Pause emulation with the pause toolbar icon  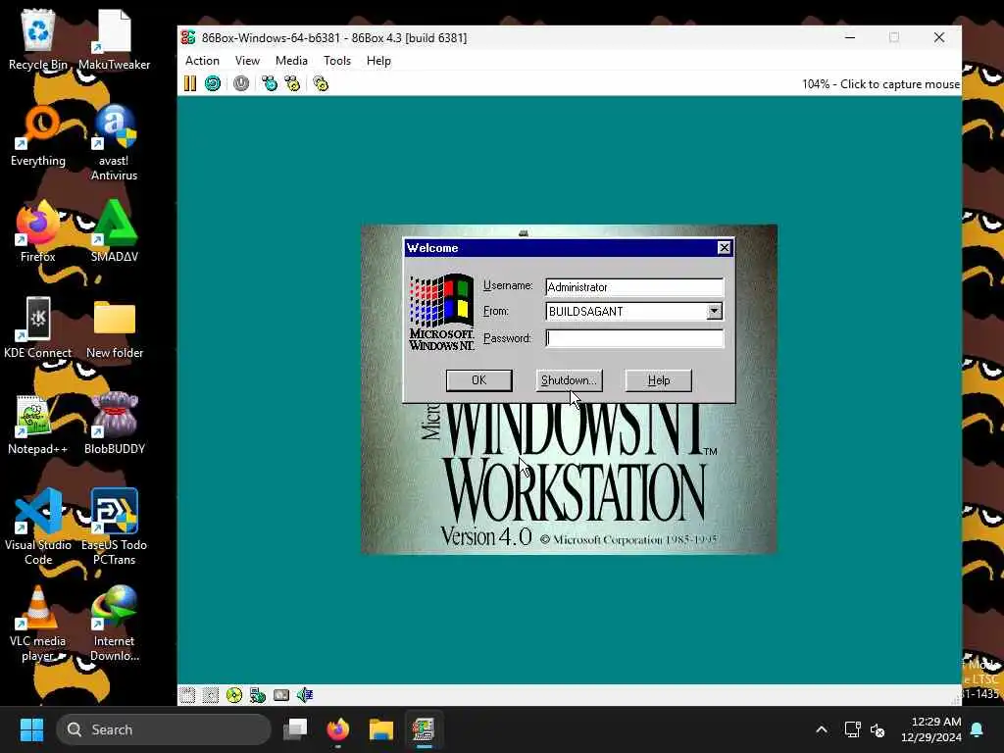190,83
